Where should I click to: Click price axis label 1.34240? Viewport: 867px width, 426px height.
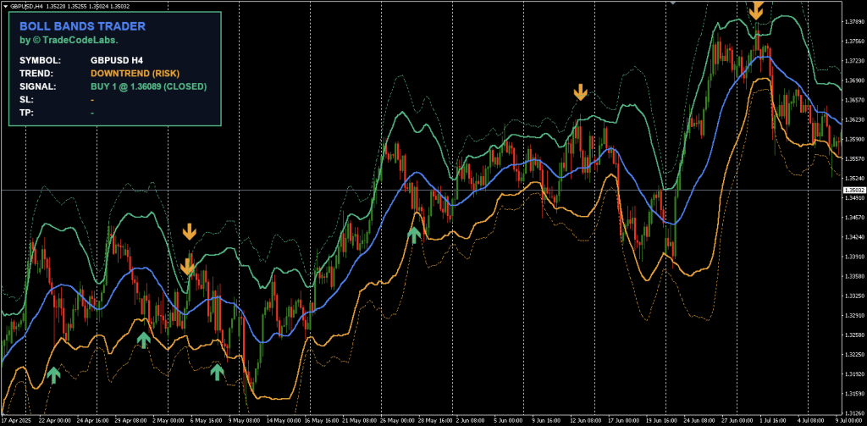click(854, 237)
